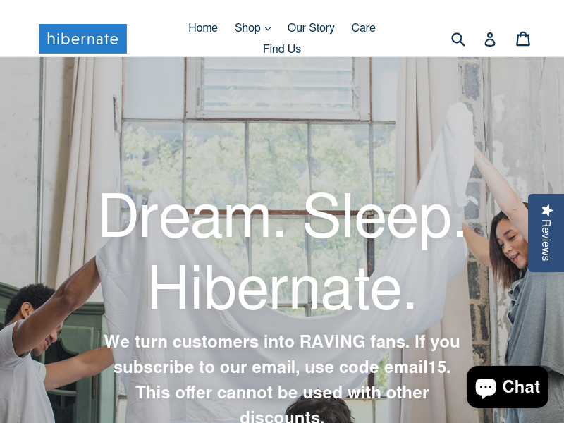Click the RAVING fans promo paragraph
This screenshot has height=423, width=564.
click(x=282, y=378)
